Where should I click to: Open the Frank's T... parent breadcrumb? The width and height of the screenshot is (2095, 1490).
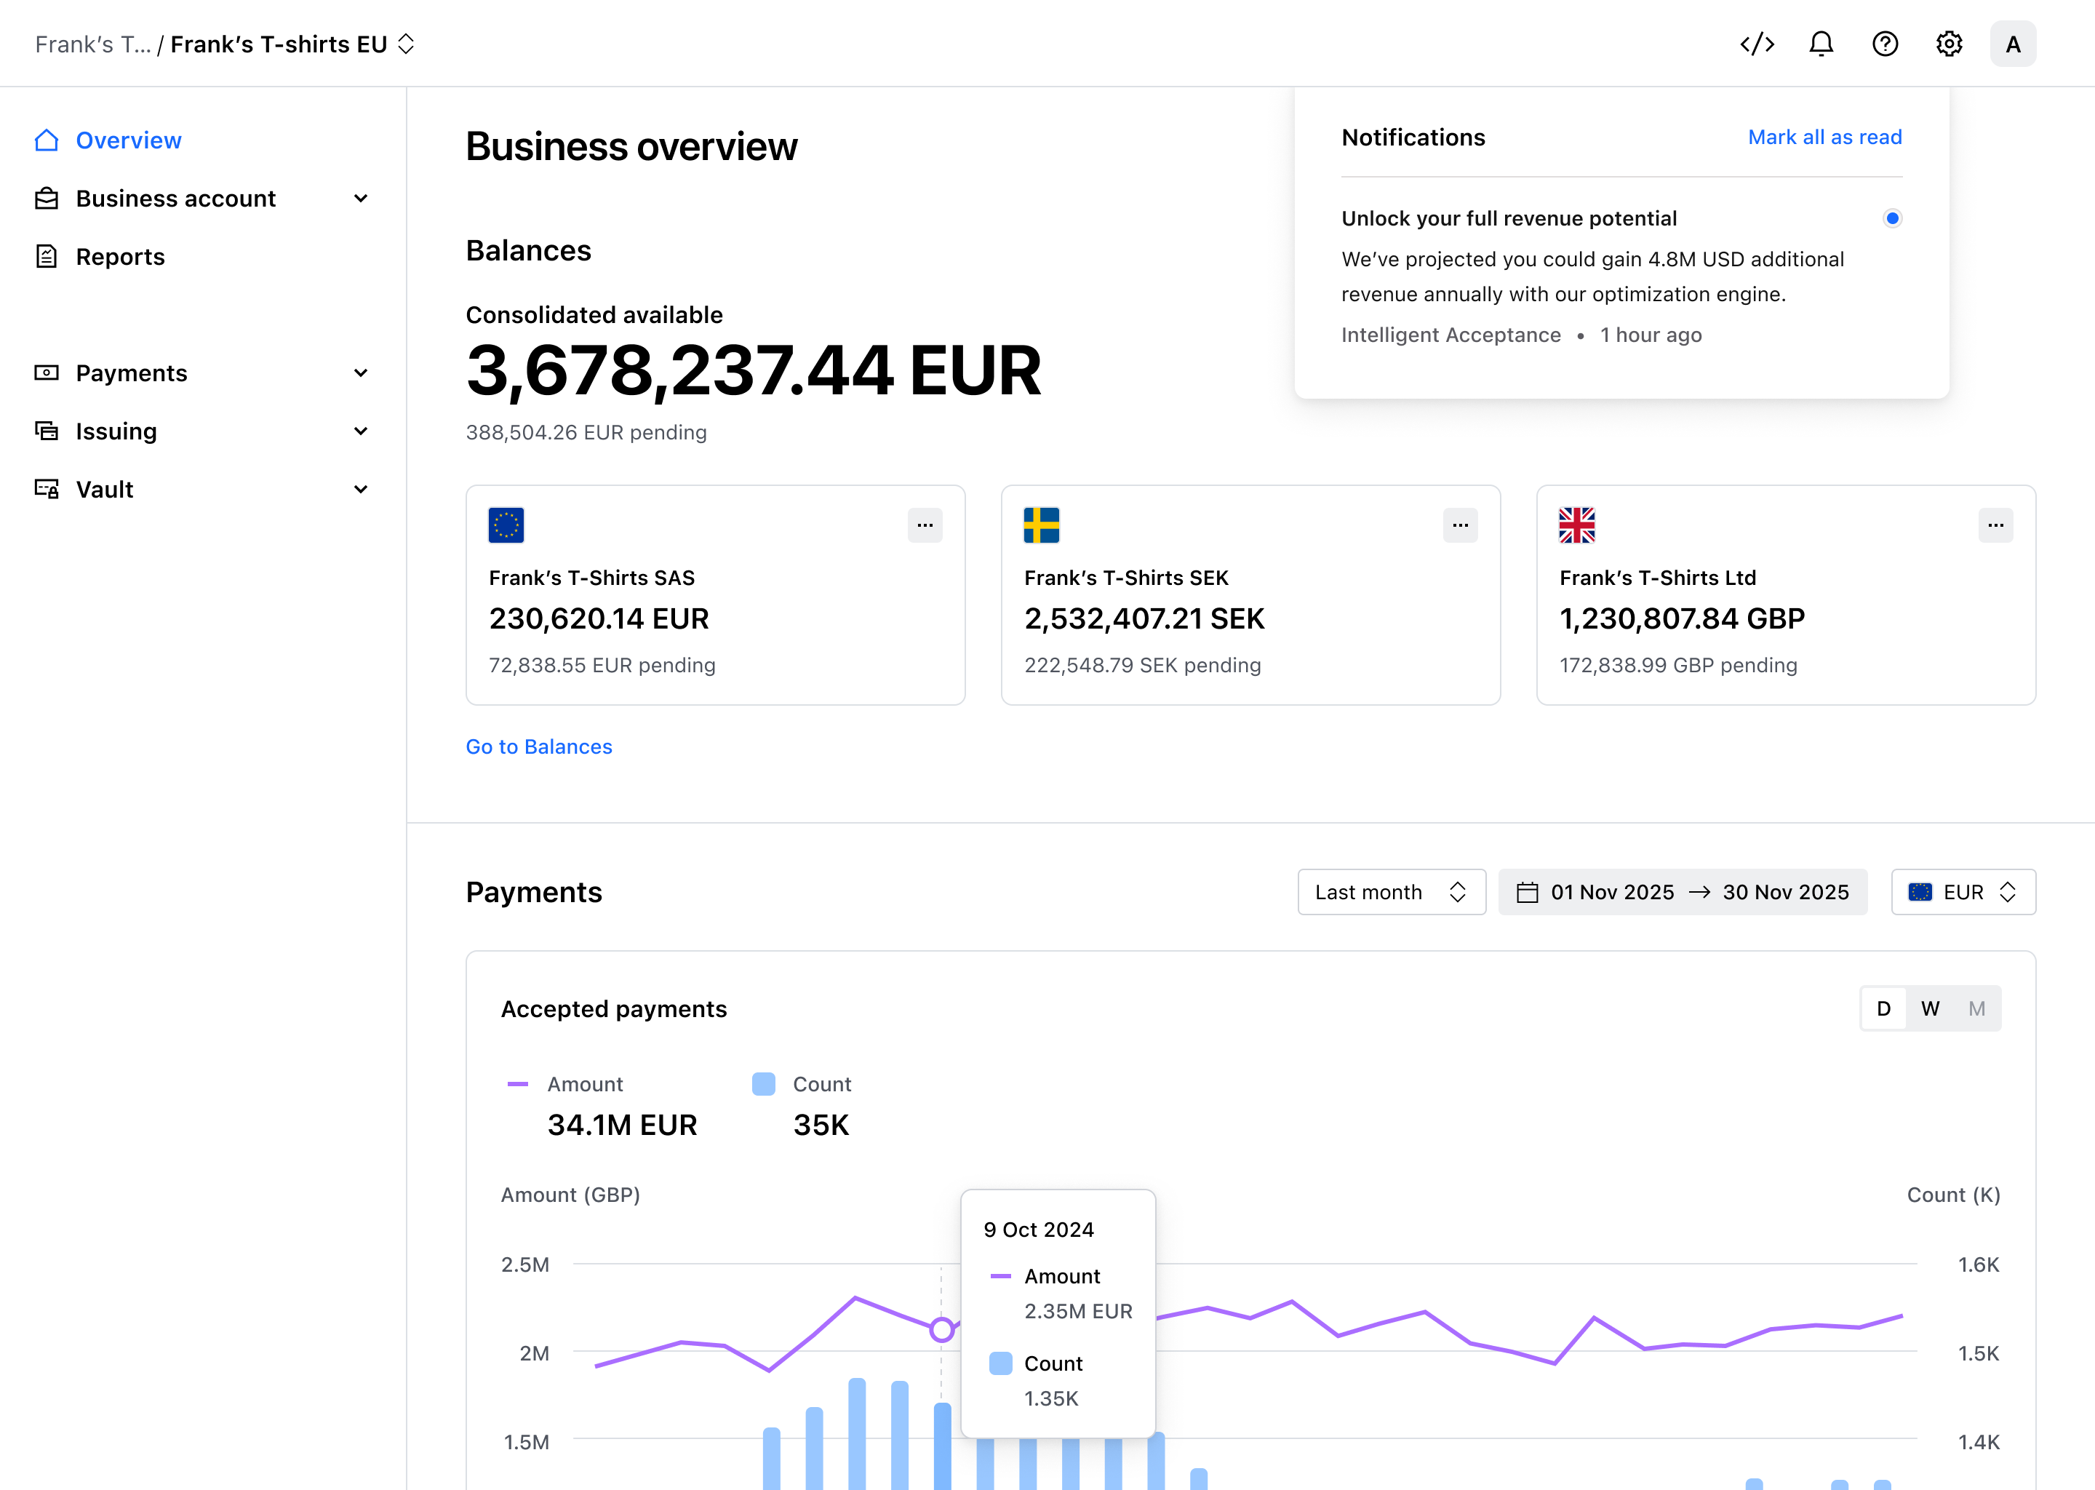92,44
